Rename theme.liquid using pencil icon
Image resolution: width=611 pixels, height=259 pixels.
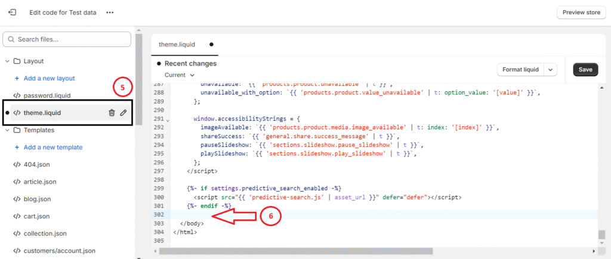point(124,113)
